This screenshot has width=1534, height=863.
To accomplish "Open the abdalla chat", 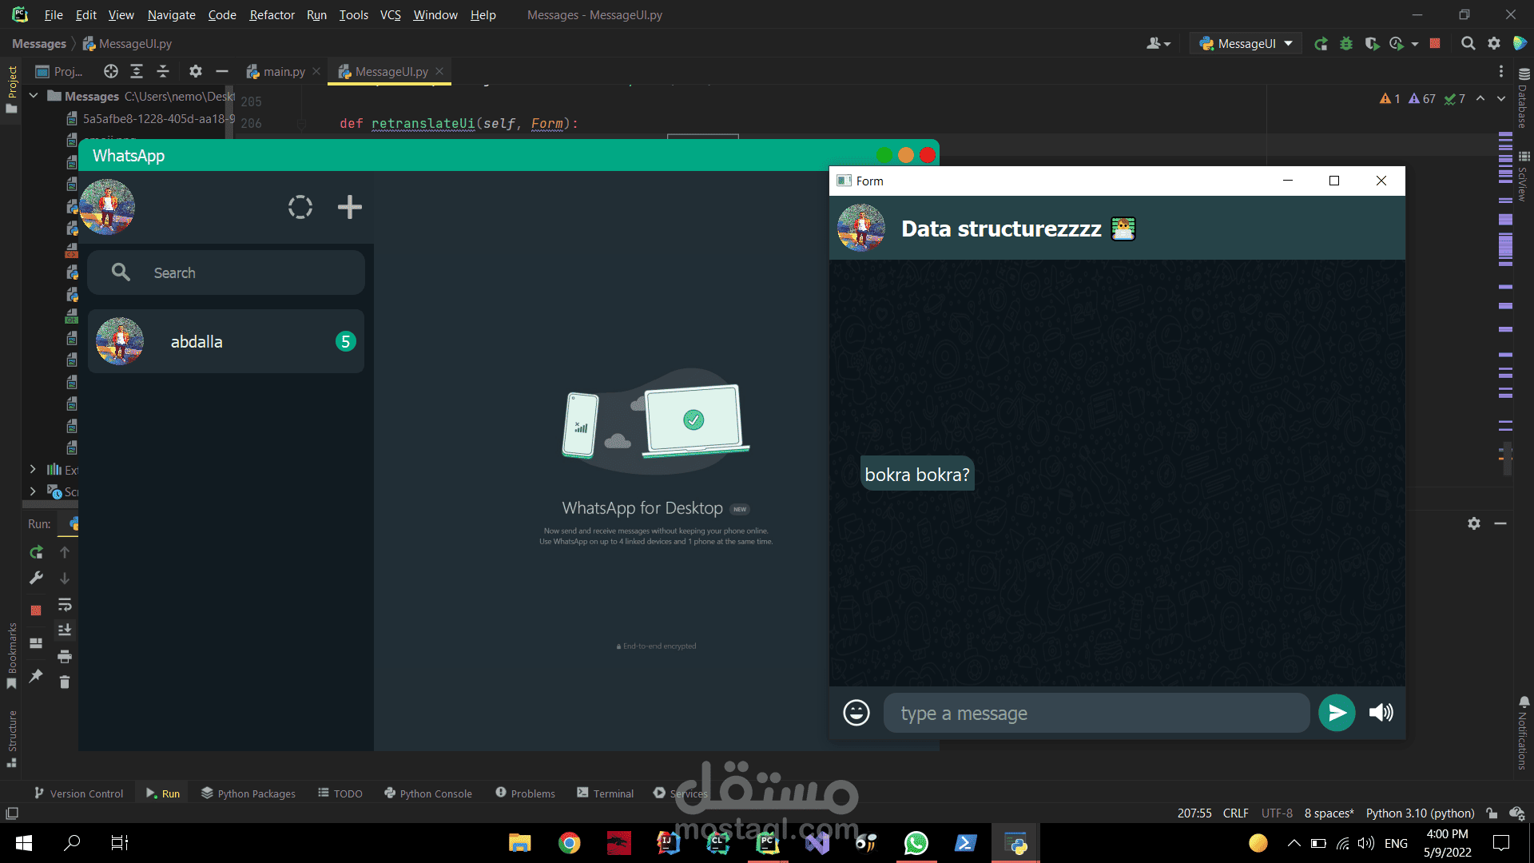I will 226,341.
